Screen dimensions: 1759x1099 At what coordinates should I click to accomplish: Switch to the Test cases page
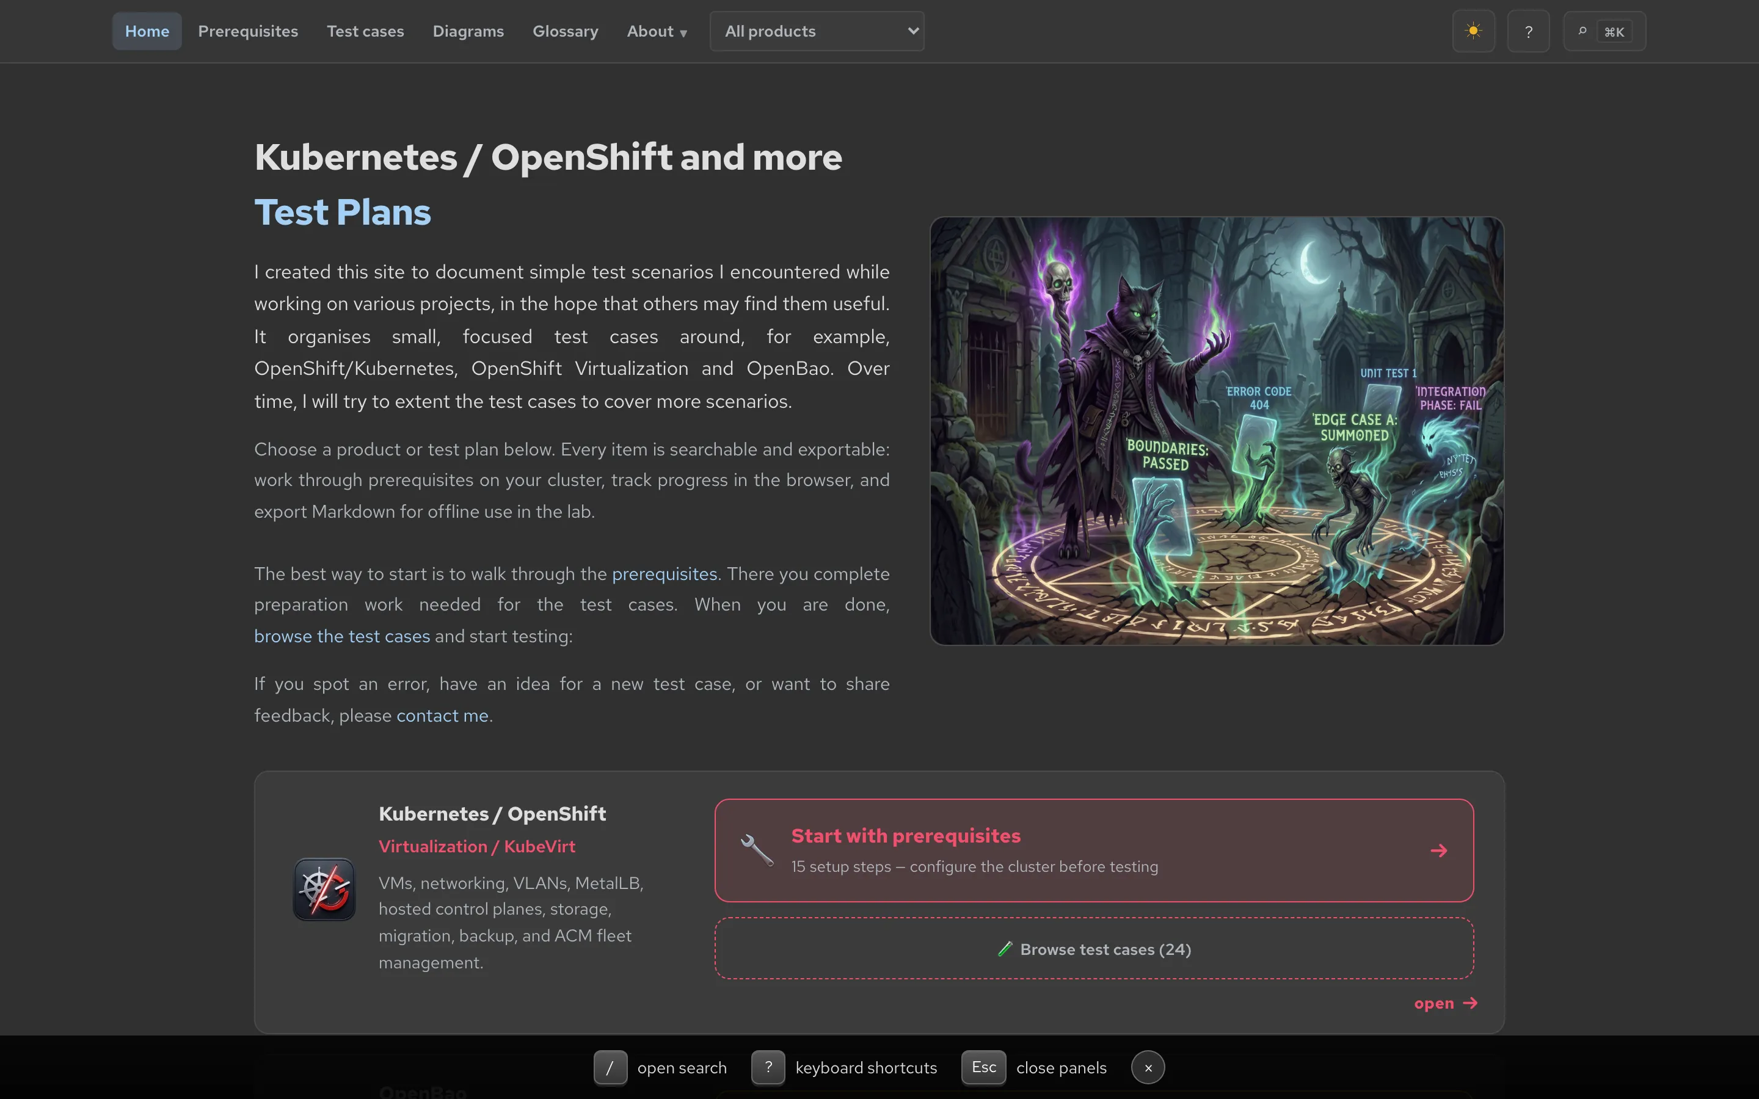[365, 31]
